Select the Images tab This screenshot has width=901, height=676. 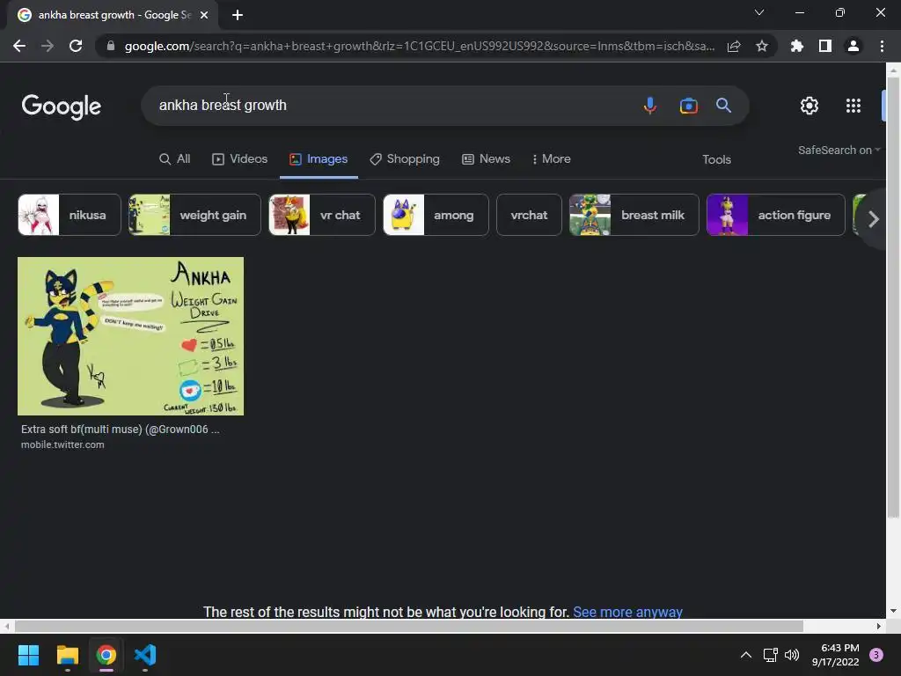[x=319, y=158]
